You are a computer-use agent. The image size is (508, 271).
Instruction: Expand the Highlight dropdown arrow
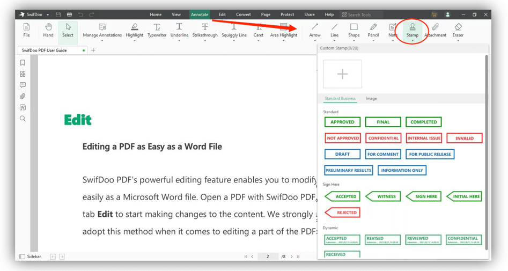tap(135, 41)
